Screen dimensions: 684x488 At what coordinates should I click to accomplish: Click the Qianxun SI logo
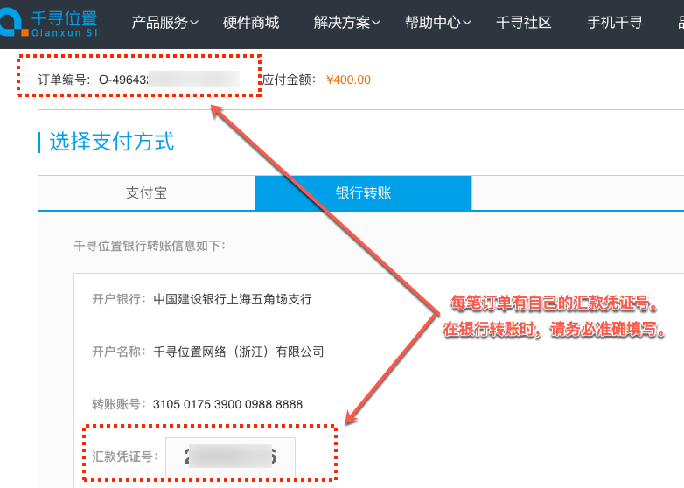[49, 23]
